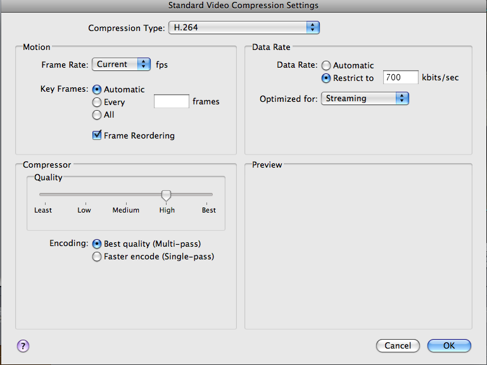
Task: Choose Faster encode (Single-pass) option
Action: point(97,257)
